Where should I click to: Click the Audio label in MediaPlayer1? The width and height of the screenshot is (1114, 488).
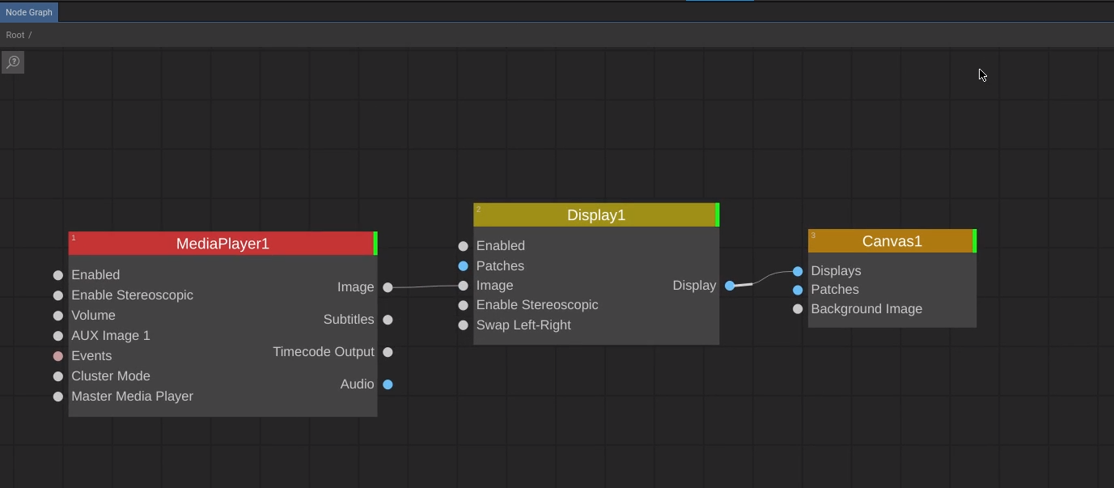[x=357, y=384]
